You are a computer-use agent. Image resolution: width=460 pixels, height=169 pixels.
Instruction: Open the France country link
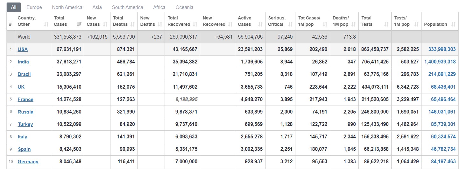[x=25, y=99]
